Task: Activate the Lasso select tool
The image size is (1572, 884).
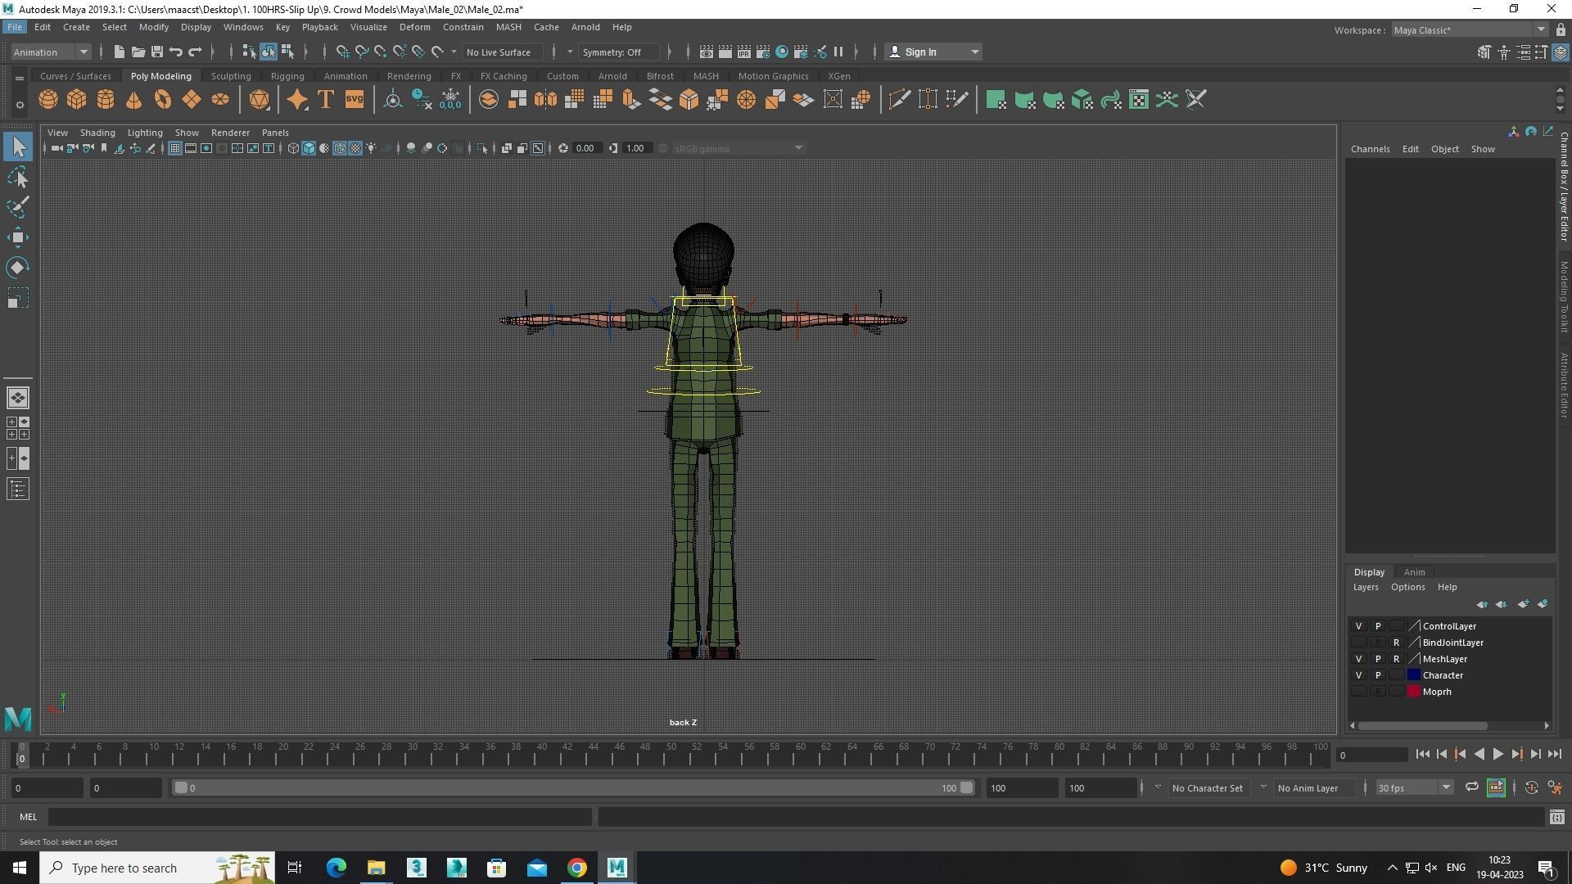Action: [x=18, y=178]
